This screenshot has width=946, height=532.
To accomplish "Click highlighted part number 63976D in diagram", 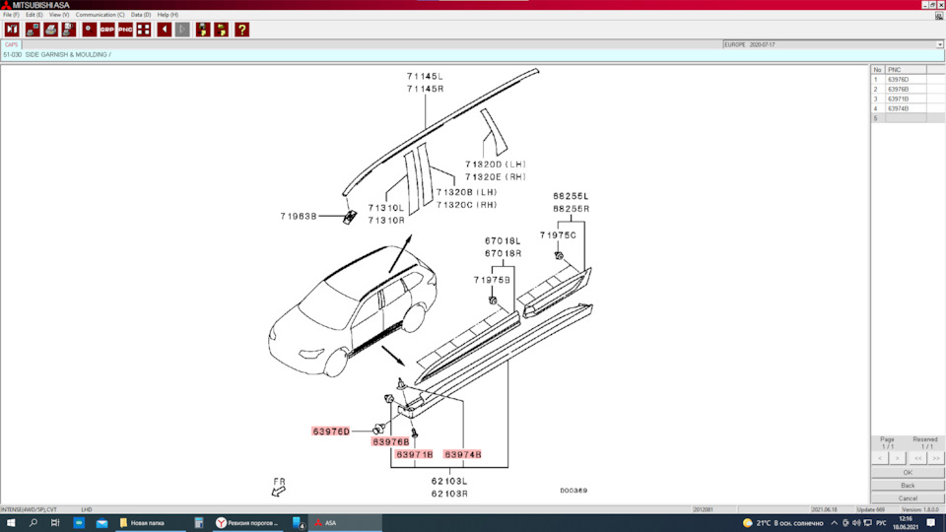I will coord(331,432).
